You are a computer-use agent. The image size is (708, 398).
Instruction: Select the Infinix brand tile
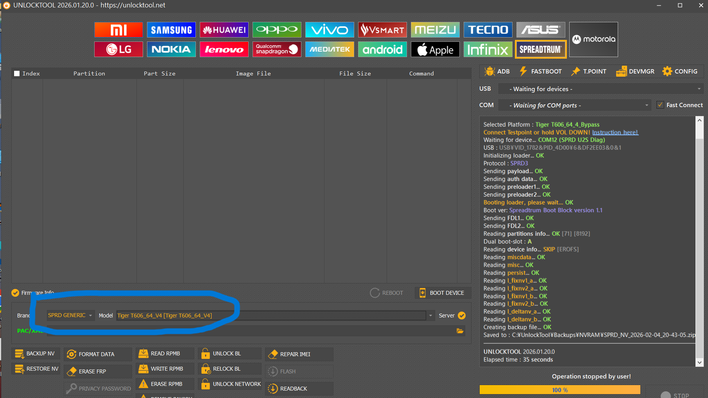click(488, 50)
